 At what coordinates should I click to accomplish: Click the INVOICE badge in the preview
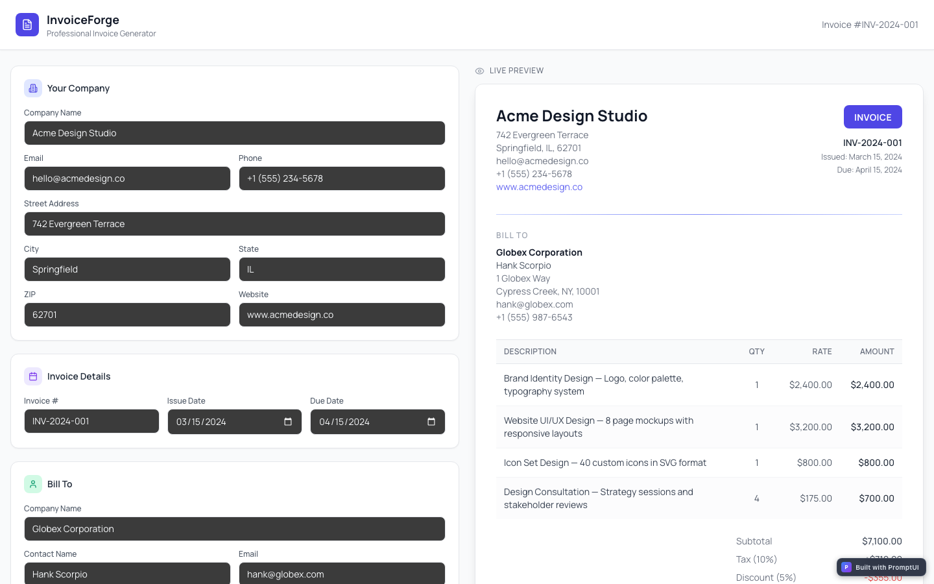click(x=872, y=117)
